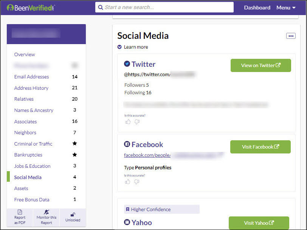307x230 pixels.
Task: Click the Twitter heading link
Action: tap(144, 64)
